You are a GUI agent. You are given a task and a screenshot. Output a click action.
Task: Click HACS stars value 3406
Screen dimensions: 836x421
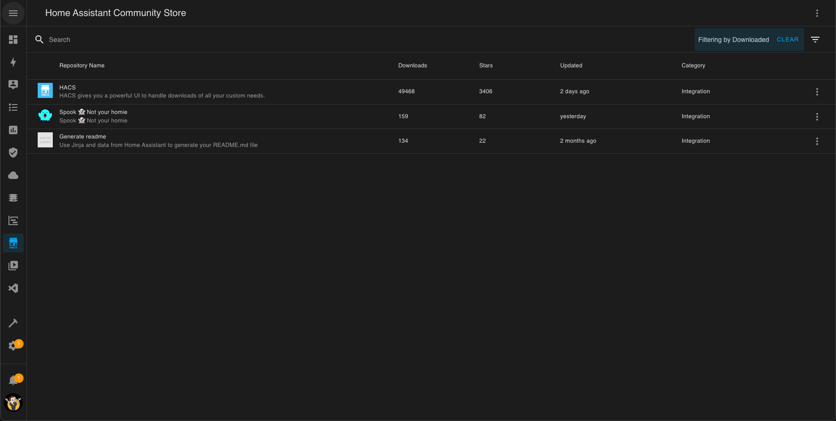click(486, 91)
